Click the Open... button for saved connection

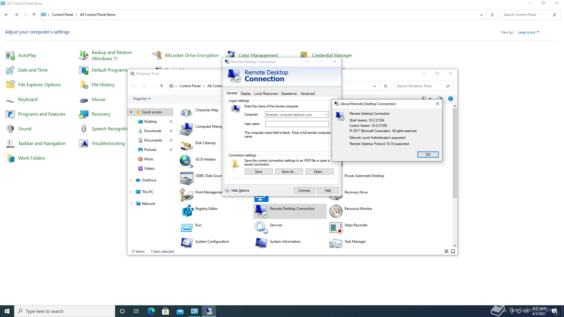pyautogui.click(x=319, y=172)
